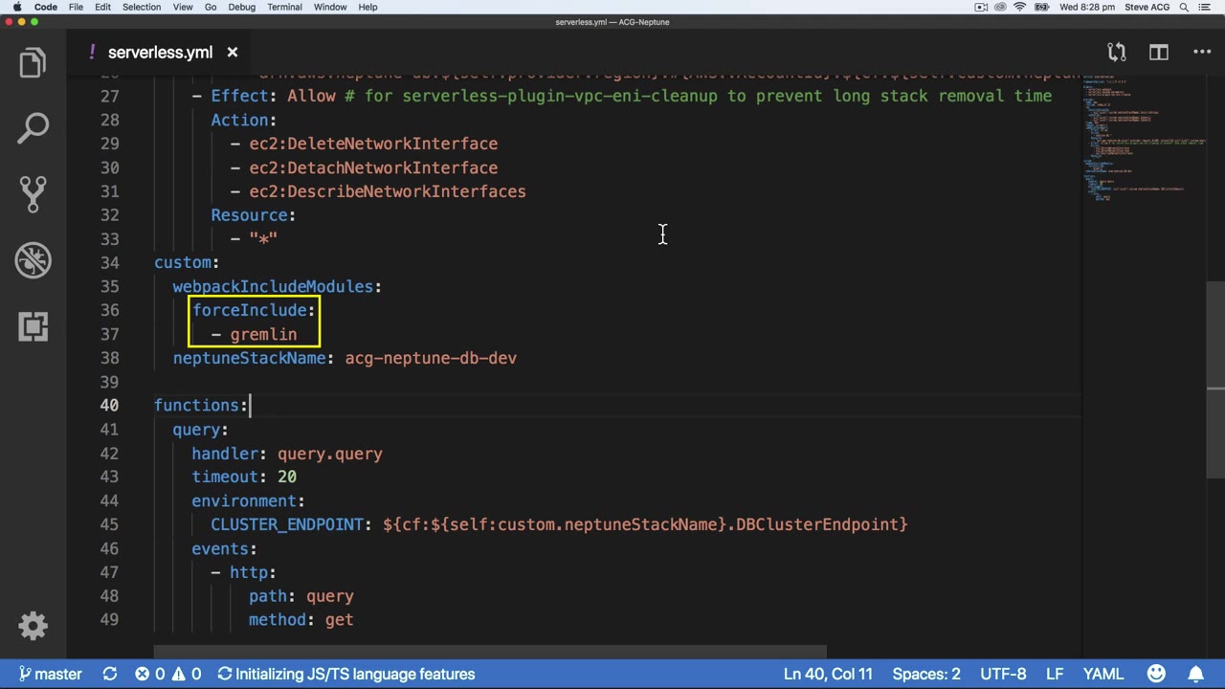
Task: Click the vertical scrollbar thumb
Action: (x=1214, y=335)
